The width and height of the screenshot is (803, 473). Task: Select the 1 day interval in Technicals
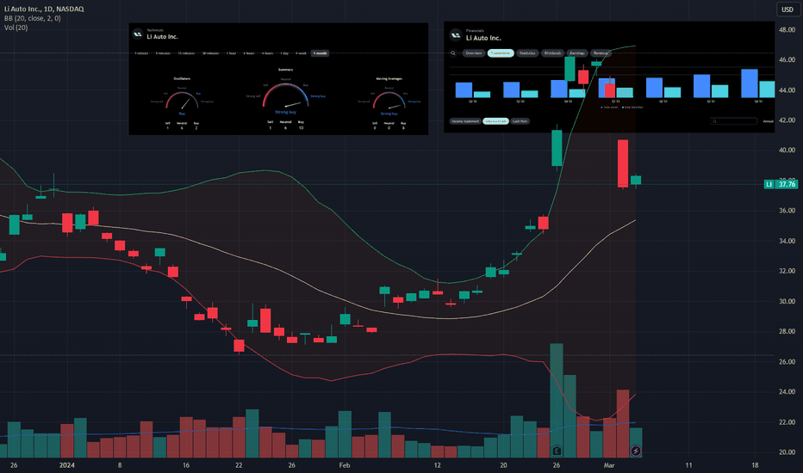284,53
